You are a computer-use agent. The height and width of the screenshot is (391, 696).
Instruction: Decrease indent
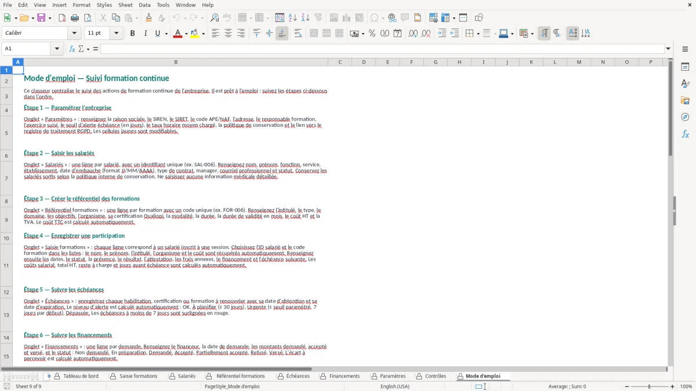(x=455, y=34)
